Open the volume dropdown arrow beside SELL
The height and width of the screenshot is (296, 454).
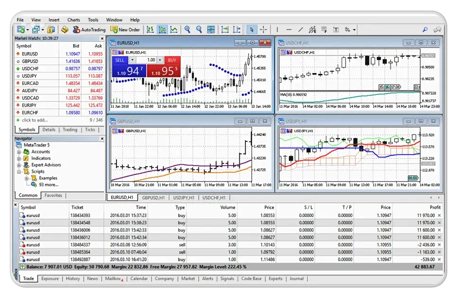coord(132,60)
